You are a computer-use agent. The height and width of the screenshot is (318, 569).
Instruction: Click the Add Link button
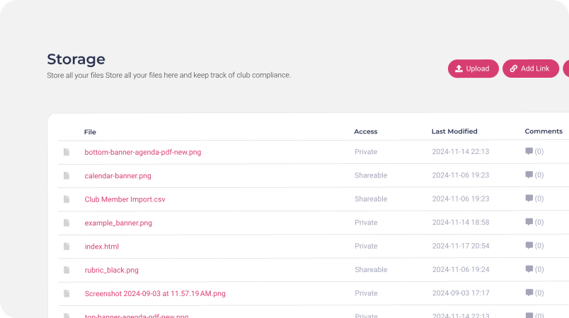(531, 69)
